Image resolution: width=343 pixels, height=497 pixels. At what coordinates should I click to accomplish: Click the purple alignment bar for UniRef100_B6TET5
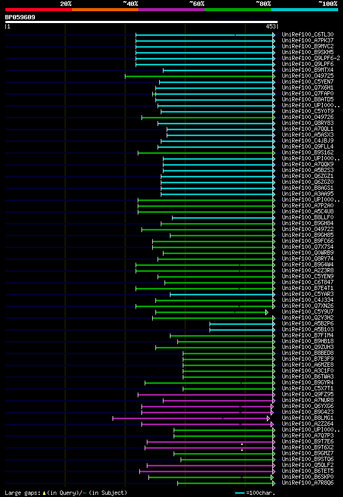207,471
